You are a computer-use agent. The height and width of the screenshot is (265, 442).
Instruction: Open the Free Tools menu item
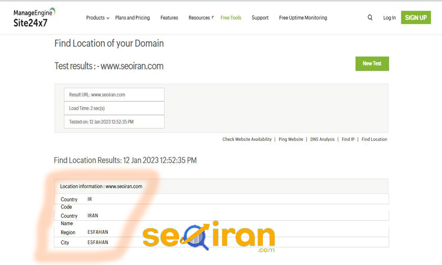pyautogui.click(x=231, y=18)
